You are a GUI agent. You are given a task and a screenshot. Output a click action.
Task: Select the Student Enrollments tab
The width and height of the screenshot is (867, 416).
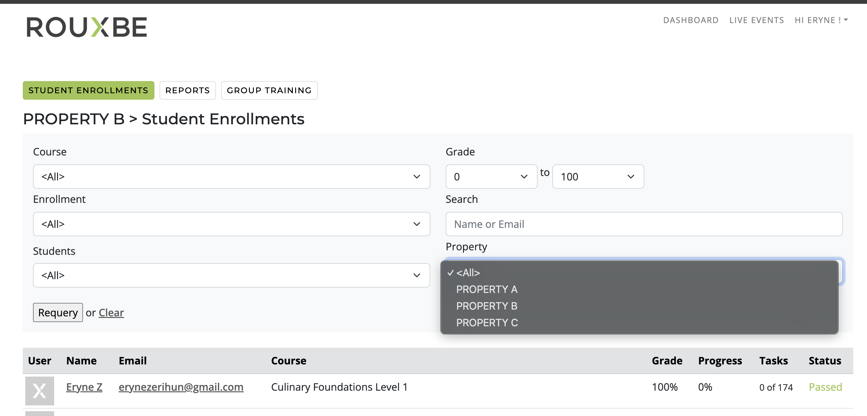pos(88,90)
